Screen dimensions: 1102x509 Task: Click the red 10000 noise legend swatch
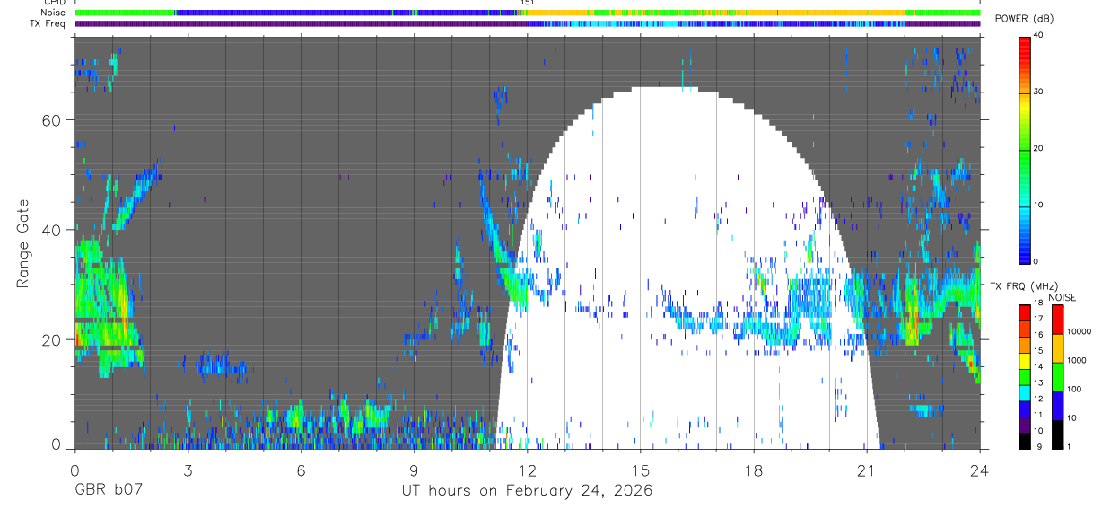click(1056, 320)
